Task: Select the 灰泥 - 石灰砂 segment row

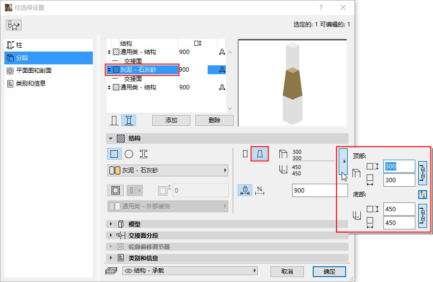Action: (x=166, y=70)
